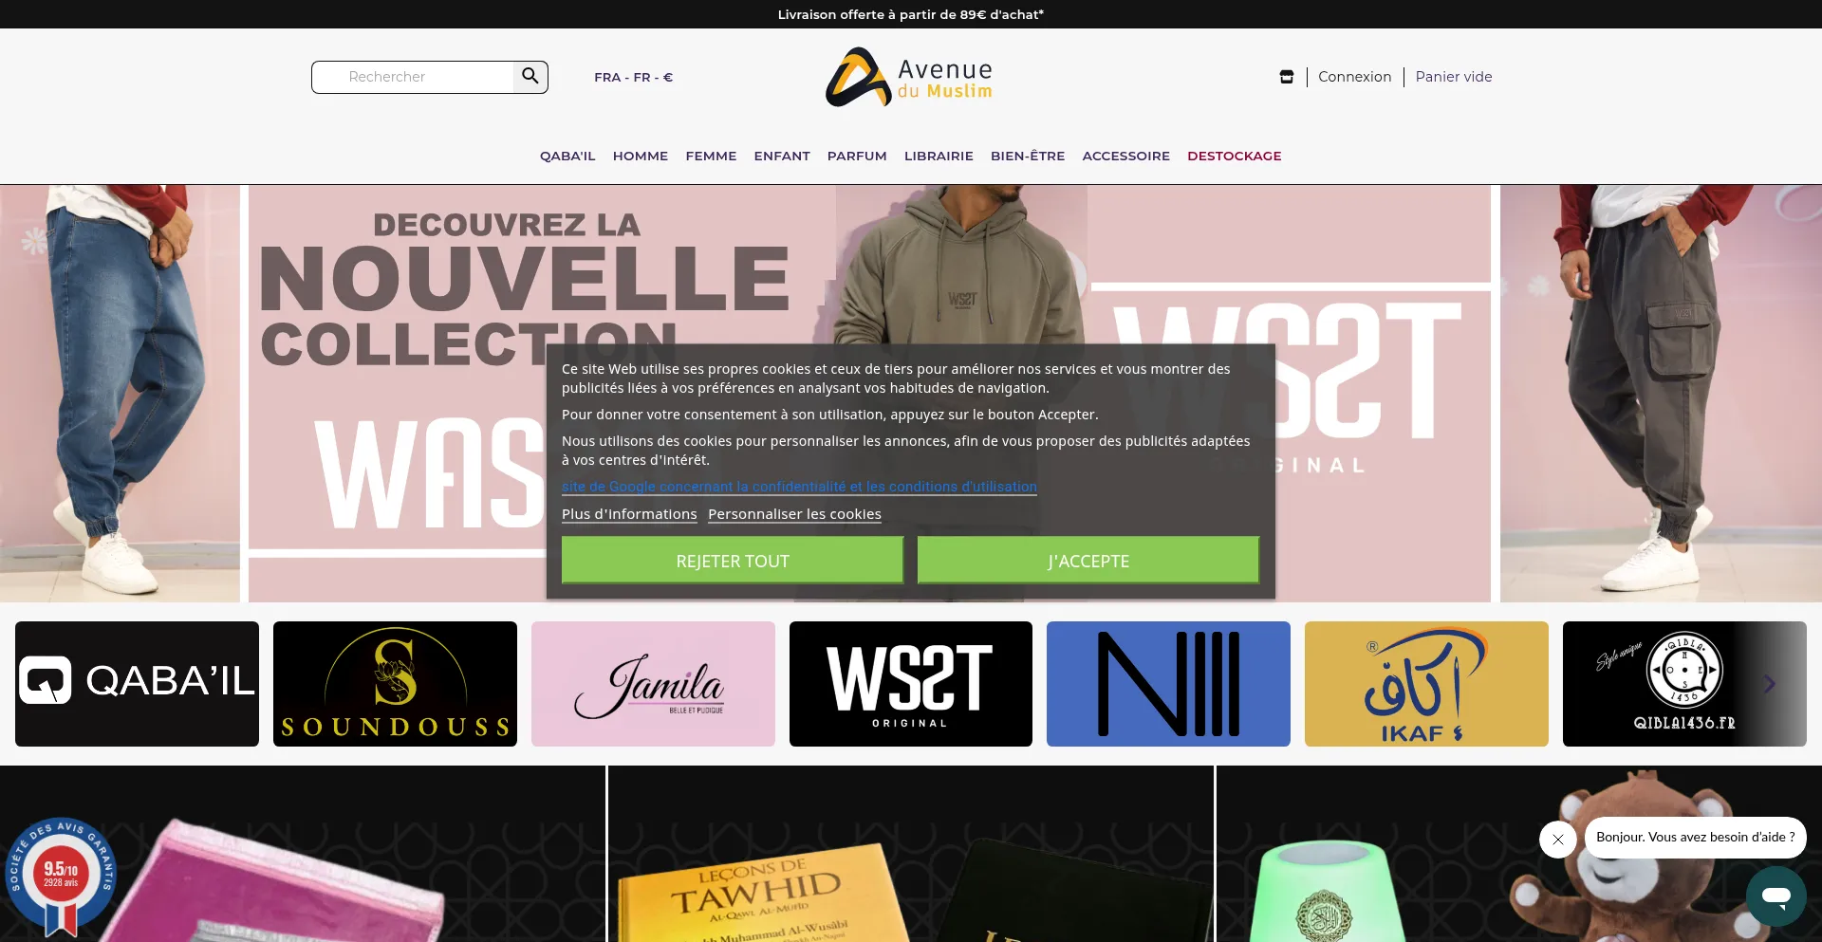Open the Qibla1436.fr brand tile

[1684, 684]
